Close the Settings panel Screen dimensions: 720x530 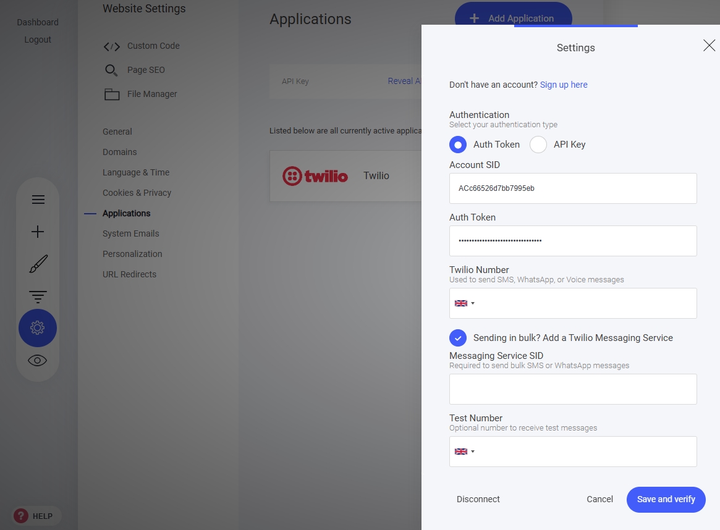pos(709,45)
